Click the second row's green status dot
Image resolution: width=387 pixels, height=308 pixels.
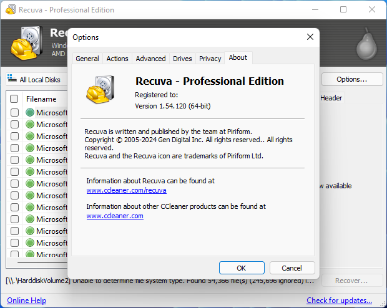pyautogui.click(x=30, y=124)
